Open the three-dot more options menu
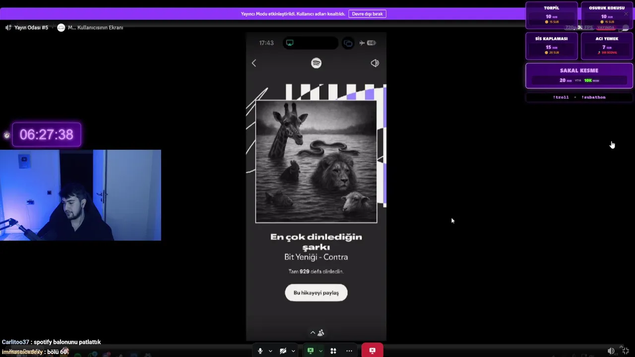Viewport: 635px width, 357px height. coord(349,351)
